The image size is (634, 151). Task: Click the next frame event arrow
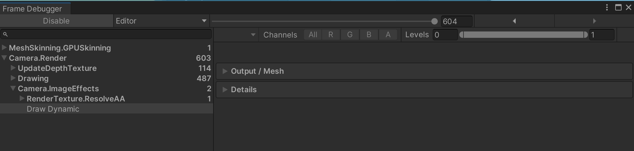594,21
